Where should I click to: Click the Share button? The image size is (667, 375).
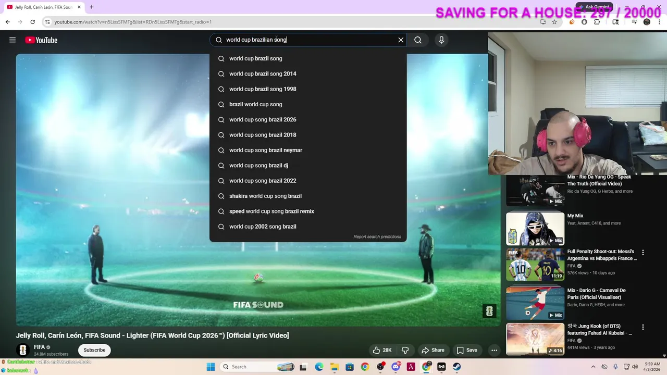[433, 350]
